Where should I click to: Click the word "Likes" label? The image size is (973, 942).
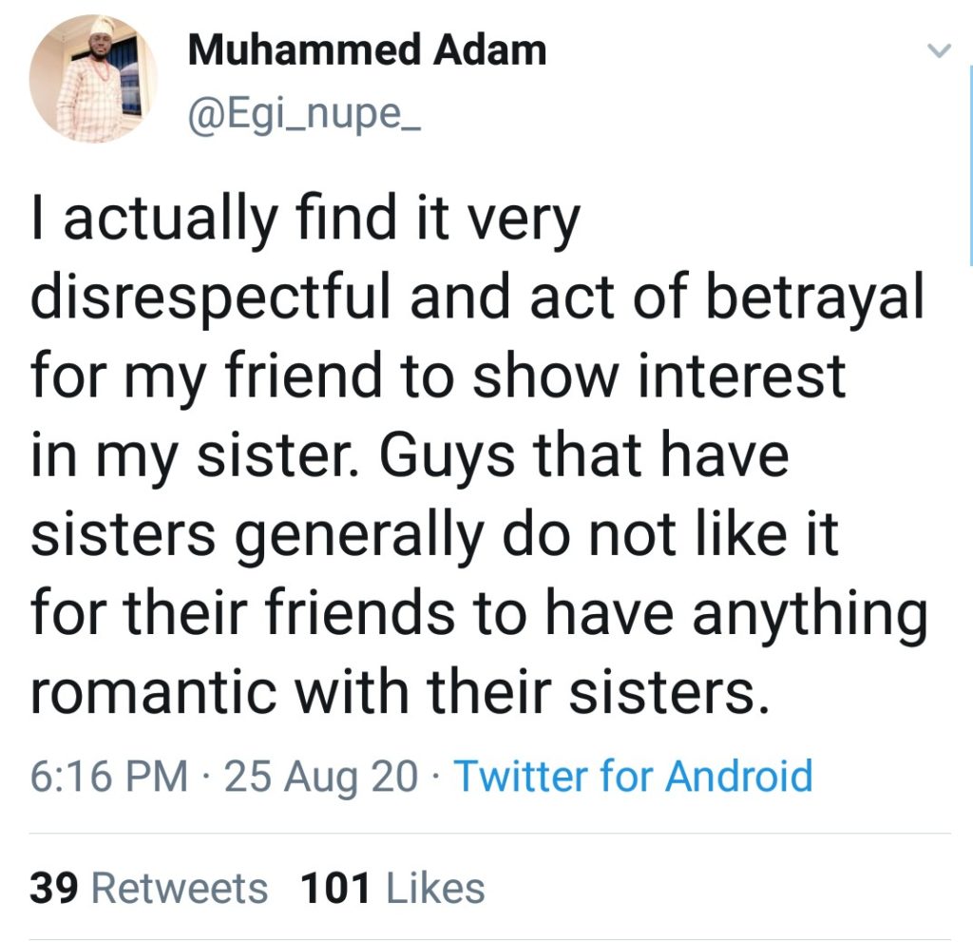click(x=435, y=889)
